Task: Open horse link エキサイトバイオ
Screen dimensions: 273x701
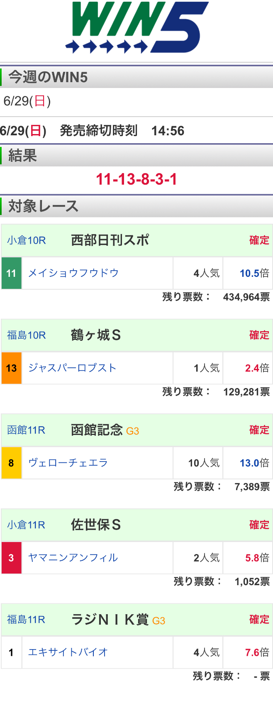Action: click(68, 652)
